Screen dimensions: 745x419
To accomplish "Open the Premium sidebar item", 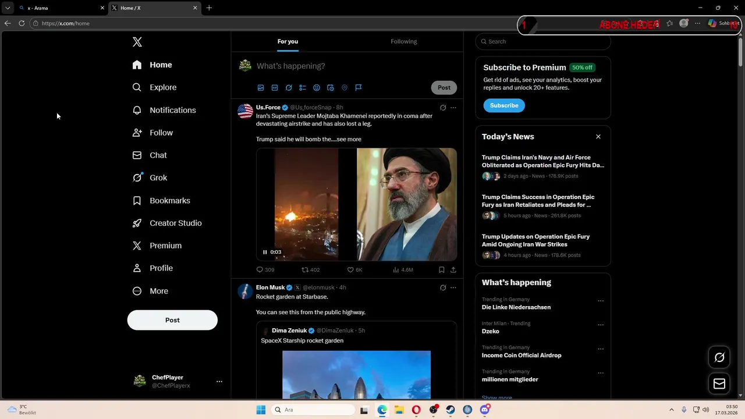I will click(158, 246).
